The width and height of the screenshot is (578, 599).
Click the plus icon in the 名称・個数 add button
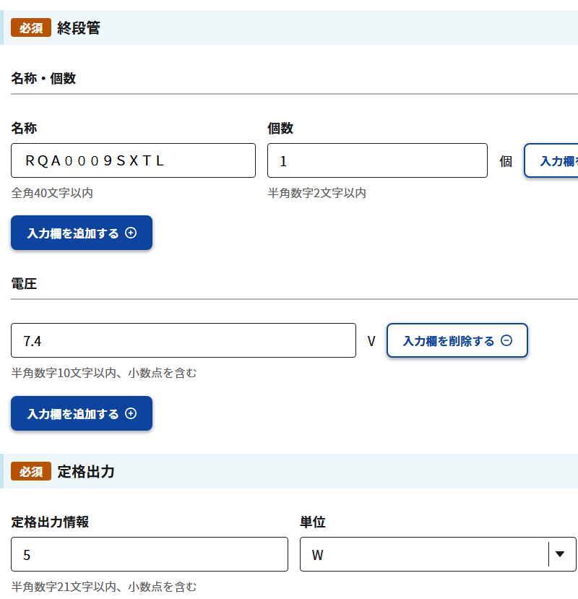(x=131, y=233)
